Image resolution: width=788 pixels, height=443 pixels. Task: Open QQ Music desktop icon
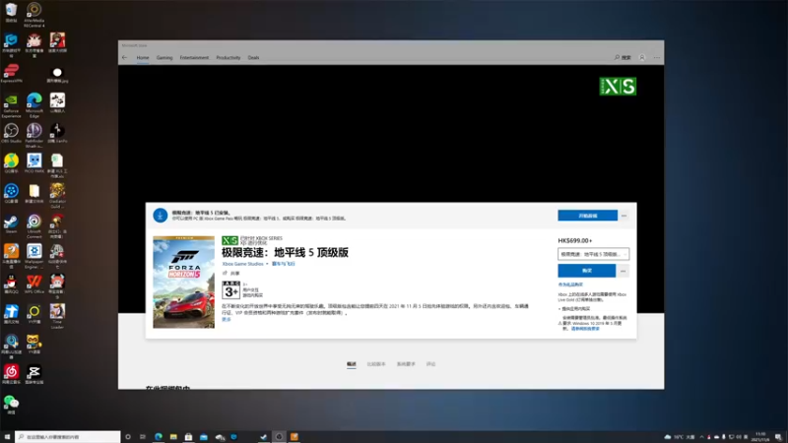[11, 163]
